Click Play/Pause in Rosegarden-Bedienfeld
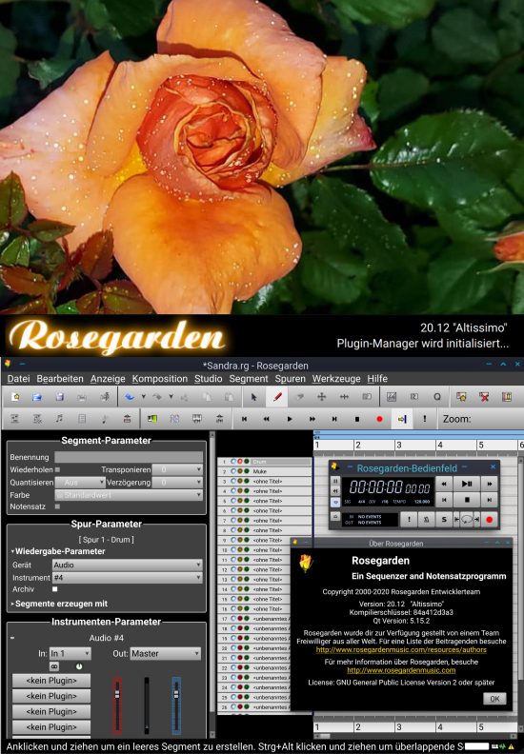Image resolution: width=524 pixels, height=754 pixels. coord(467,484)
